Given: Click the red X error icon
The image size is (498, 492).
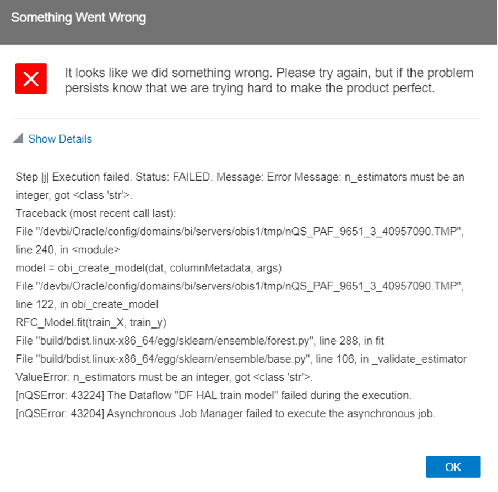Looking at the screenshot, I should click(x=31, y=79).
